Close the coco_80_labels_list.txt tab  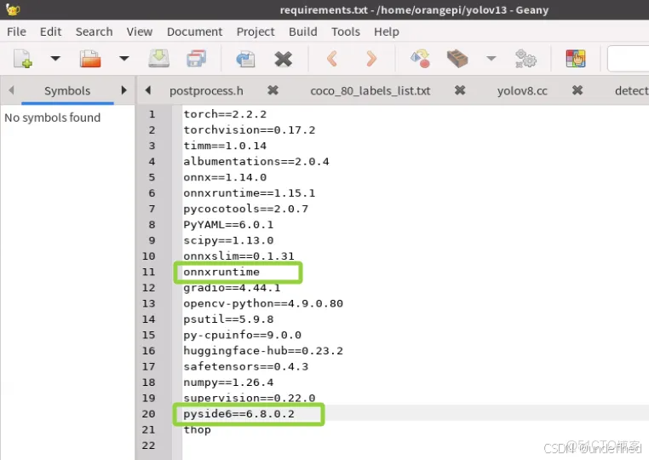point(460,89)
